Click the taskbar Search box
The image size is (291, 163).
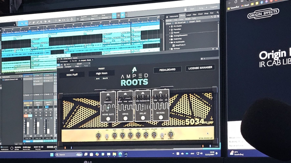click(69, 155)
